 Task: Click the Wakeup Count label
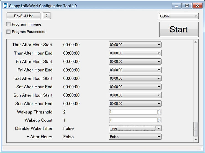point(39,120)
